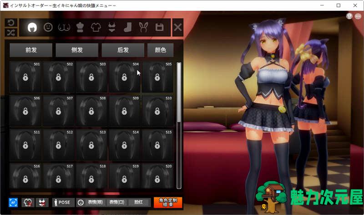
Task: Select hairstyle thumbnail S05
Action: [x=157, y=77]
